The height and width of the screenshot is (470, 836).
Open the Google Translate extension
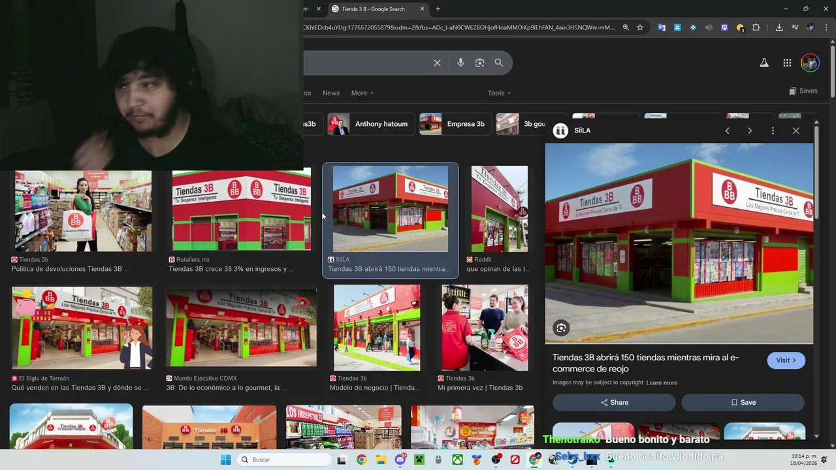point(662,27)
